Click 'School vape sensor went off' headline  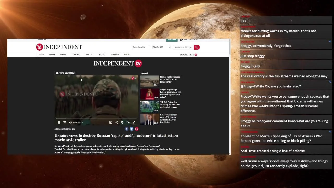169,119
